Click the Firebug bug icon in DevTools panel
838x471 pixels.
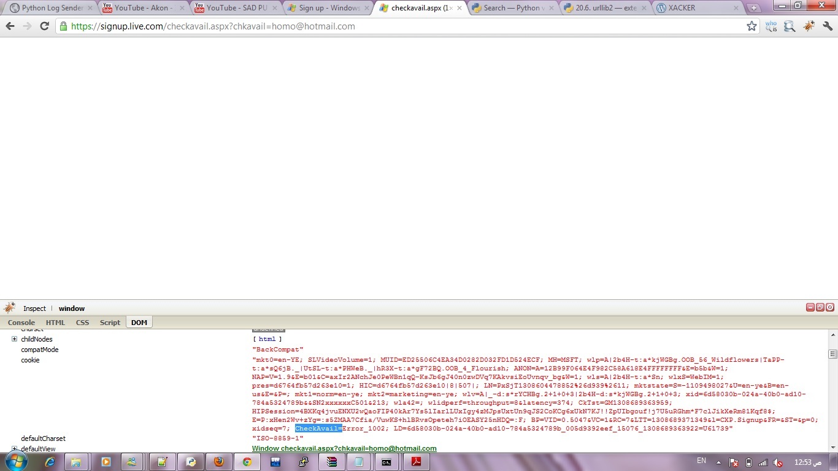coord(9,308)
